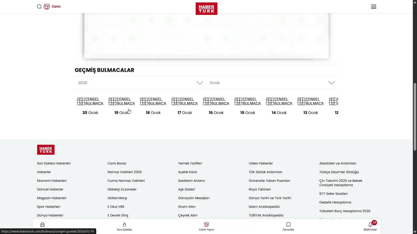The width and height of the screenshot is (417, 234).
Task: Click the Habertürk footer logo
Action: 46,149
